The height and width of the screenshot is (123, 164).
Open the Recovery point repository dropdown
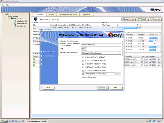(x=120, y=53)
